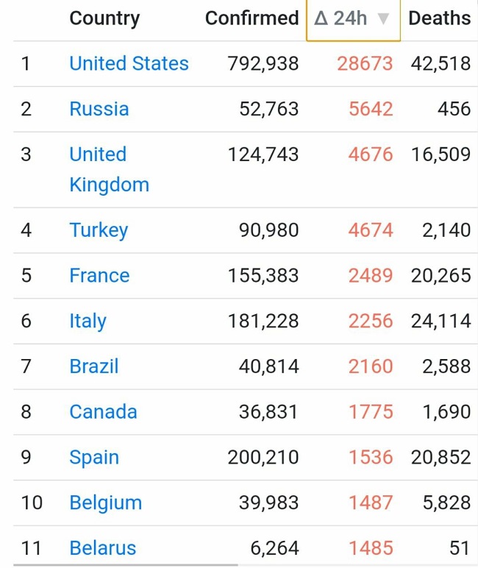Image resolution: width=478 pixels, height=568 pixels.
Task: Sort by the Confirmed column header
Action: [x=252, y=18]
